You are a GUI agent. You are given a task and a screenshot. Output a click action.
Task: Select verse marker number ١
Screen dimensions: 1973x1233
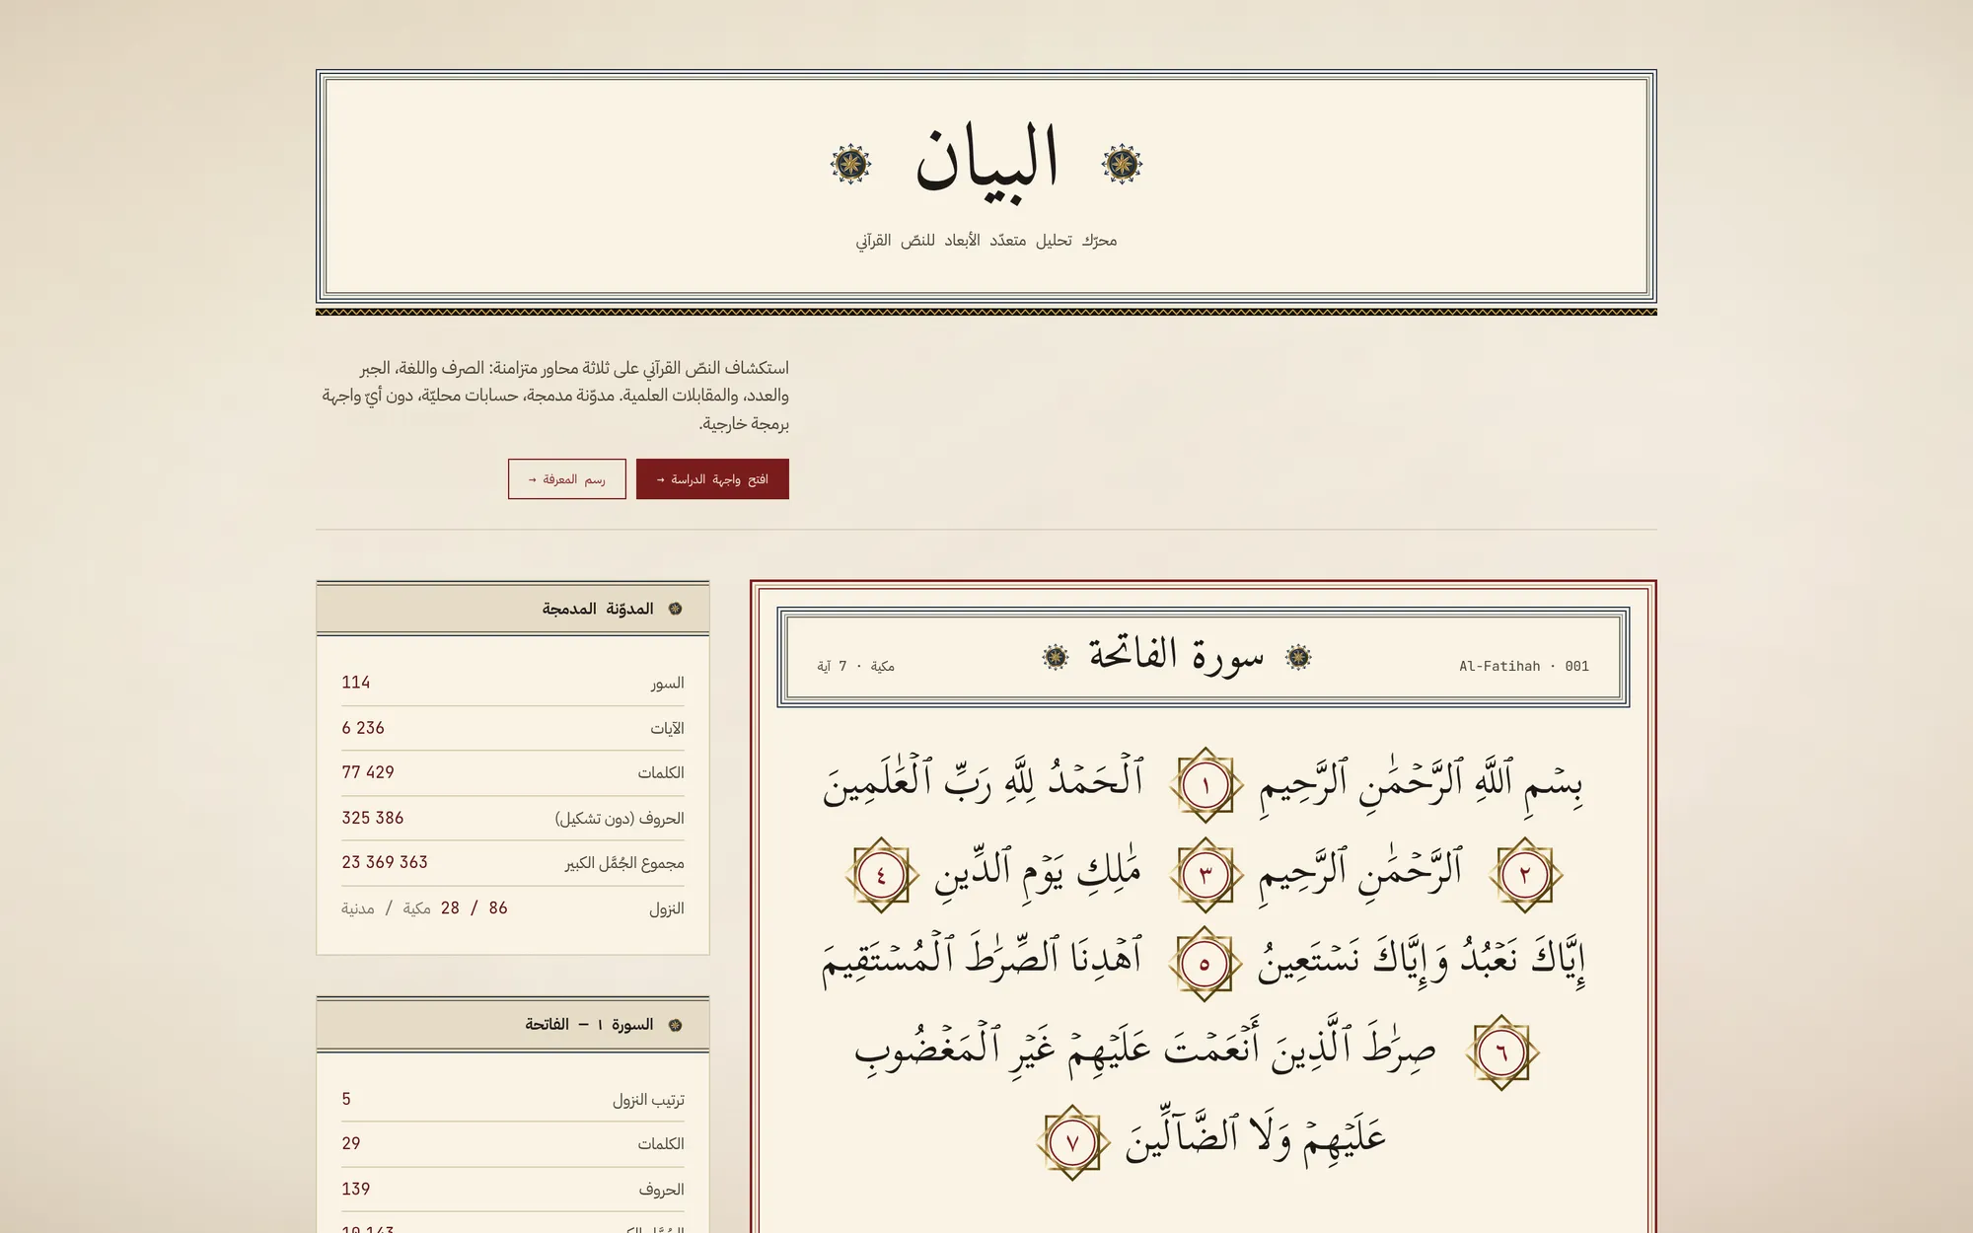pyautogui.click(x=1206, y=786)
